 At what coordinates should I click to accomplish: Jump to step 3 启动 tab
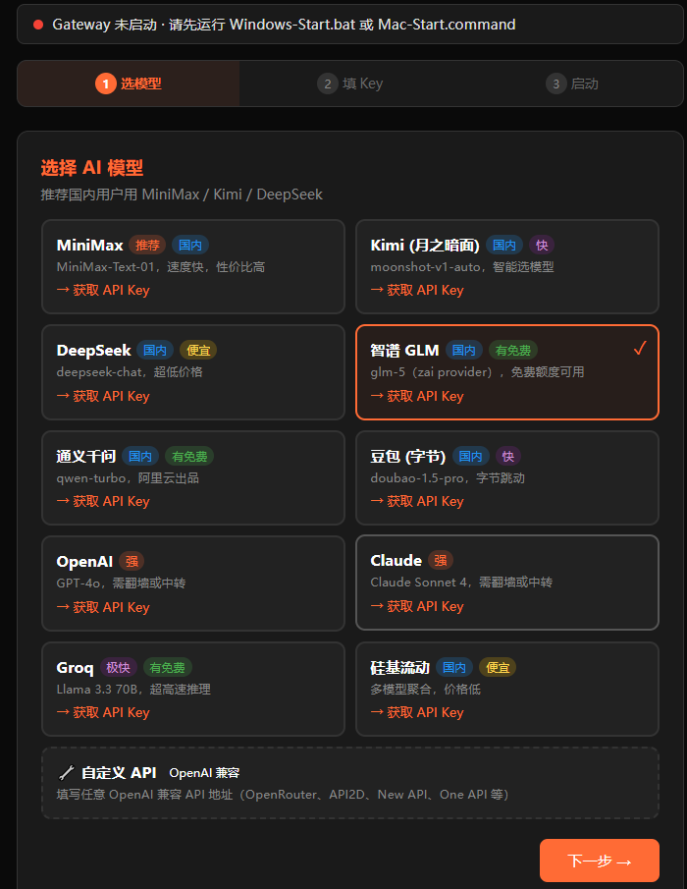pos(572,83)
